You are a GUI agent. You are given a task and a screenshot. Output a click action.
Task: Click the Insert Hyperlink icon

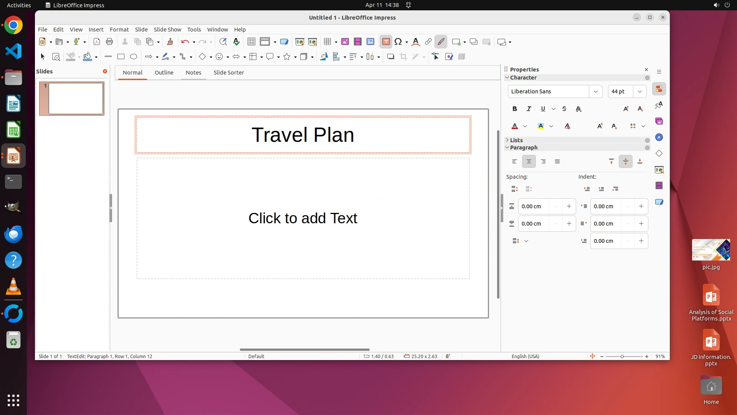pyautogui.click(x=428, y=42)
